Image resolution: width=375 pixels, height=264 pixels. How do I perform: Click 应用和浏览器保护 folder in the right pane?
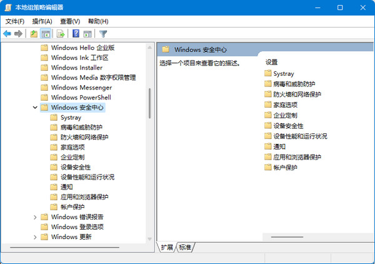(292, 157)
